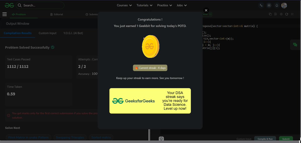This screenshot has height=143, width=301.
Task: Open the Practice dropdown menu
Action: tap(164, 5)
